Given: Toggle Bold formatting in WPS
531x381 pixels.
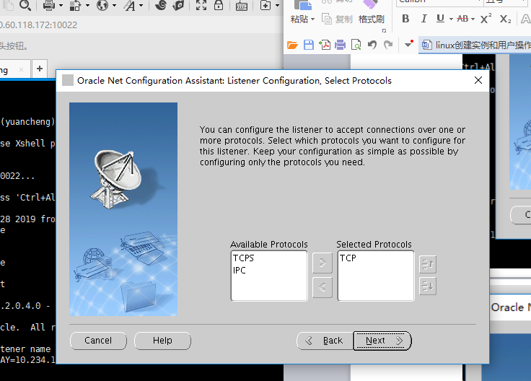Looking at the screenshot, I should (x=405, y=19).
